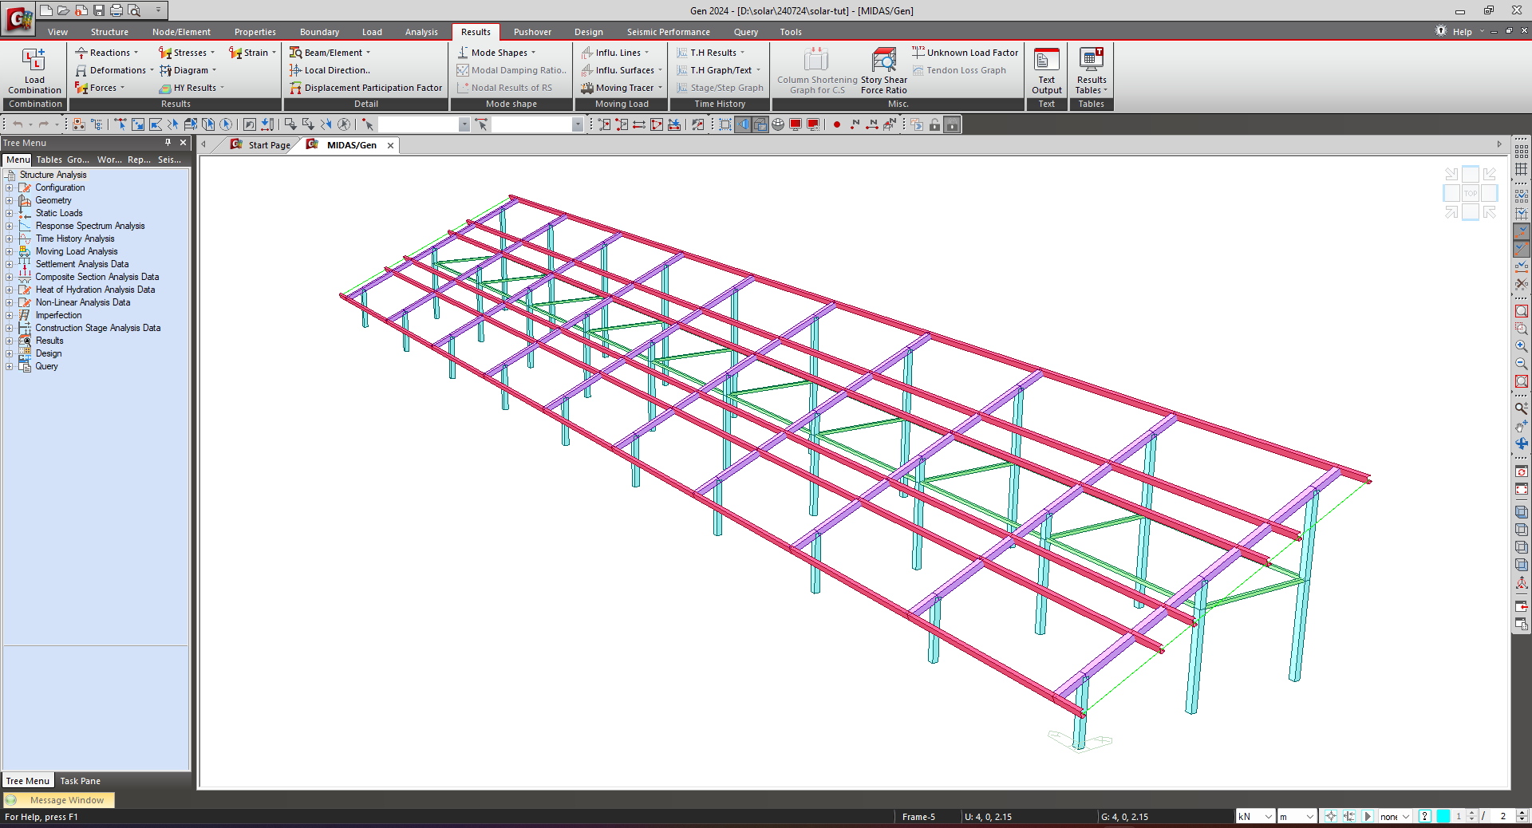The image size is (1532, 828).
Task: Open the Story Shear Force Ratio tool
Action: pos(883,70)
